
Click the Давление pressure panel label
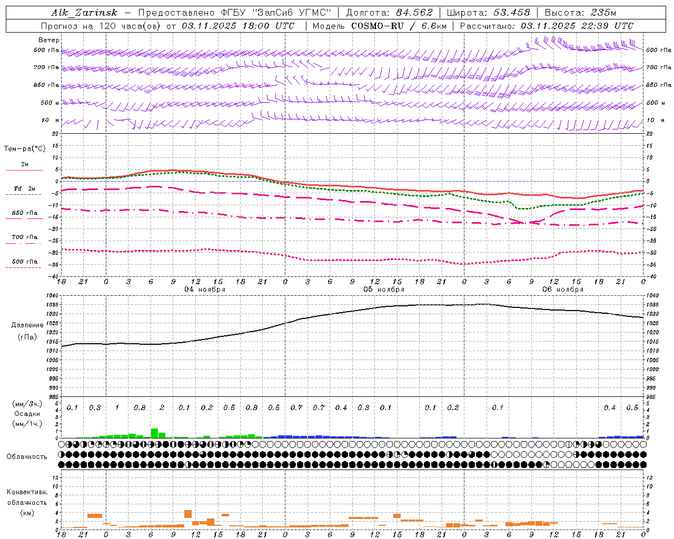pos(27,325)
